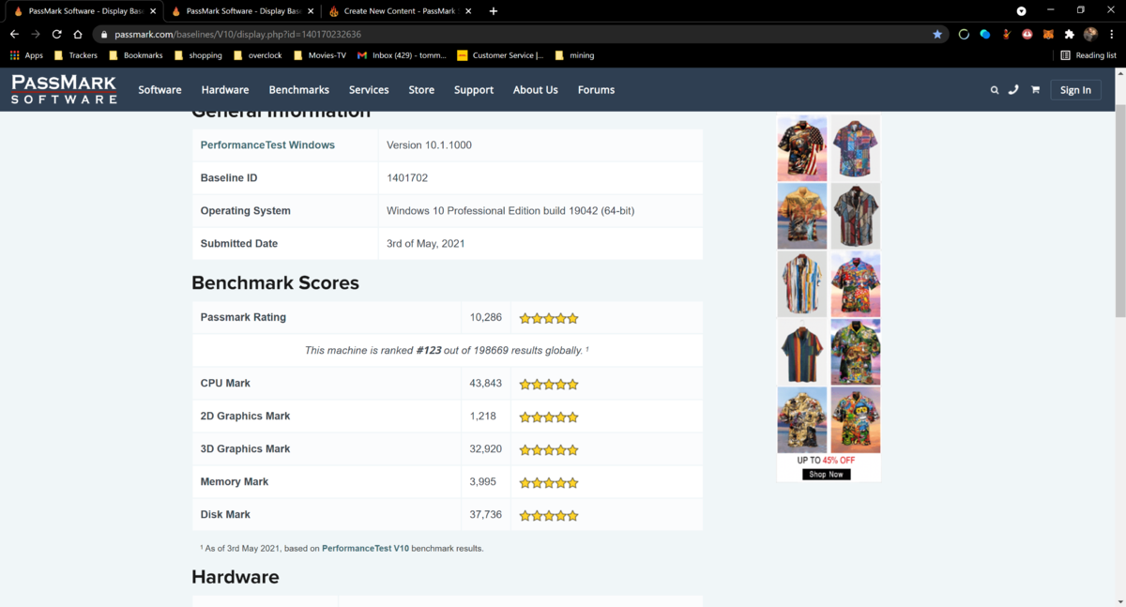Viewport: 1126px width, 607px height.
Task: Click the red figure checkmark extension icon
Action: tap(1006, 34)
